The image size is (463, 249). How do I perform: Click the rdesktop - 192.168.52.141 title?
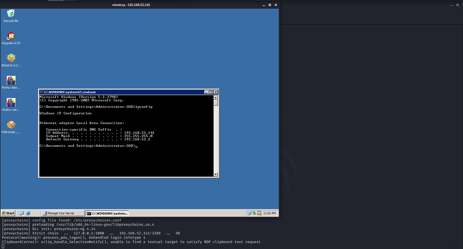131,5
